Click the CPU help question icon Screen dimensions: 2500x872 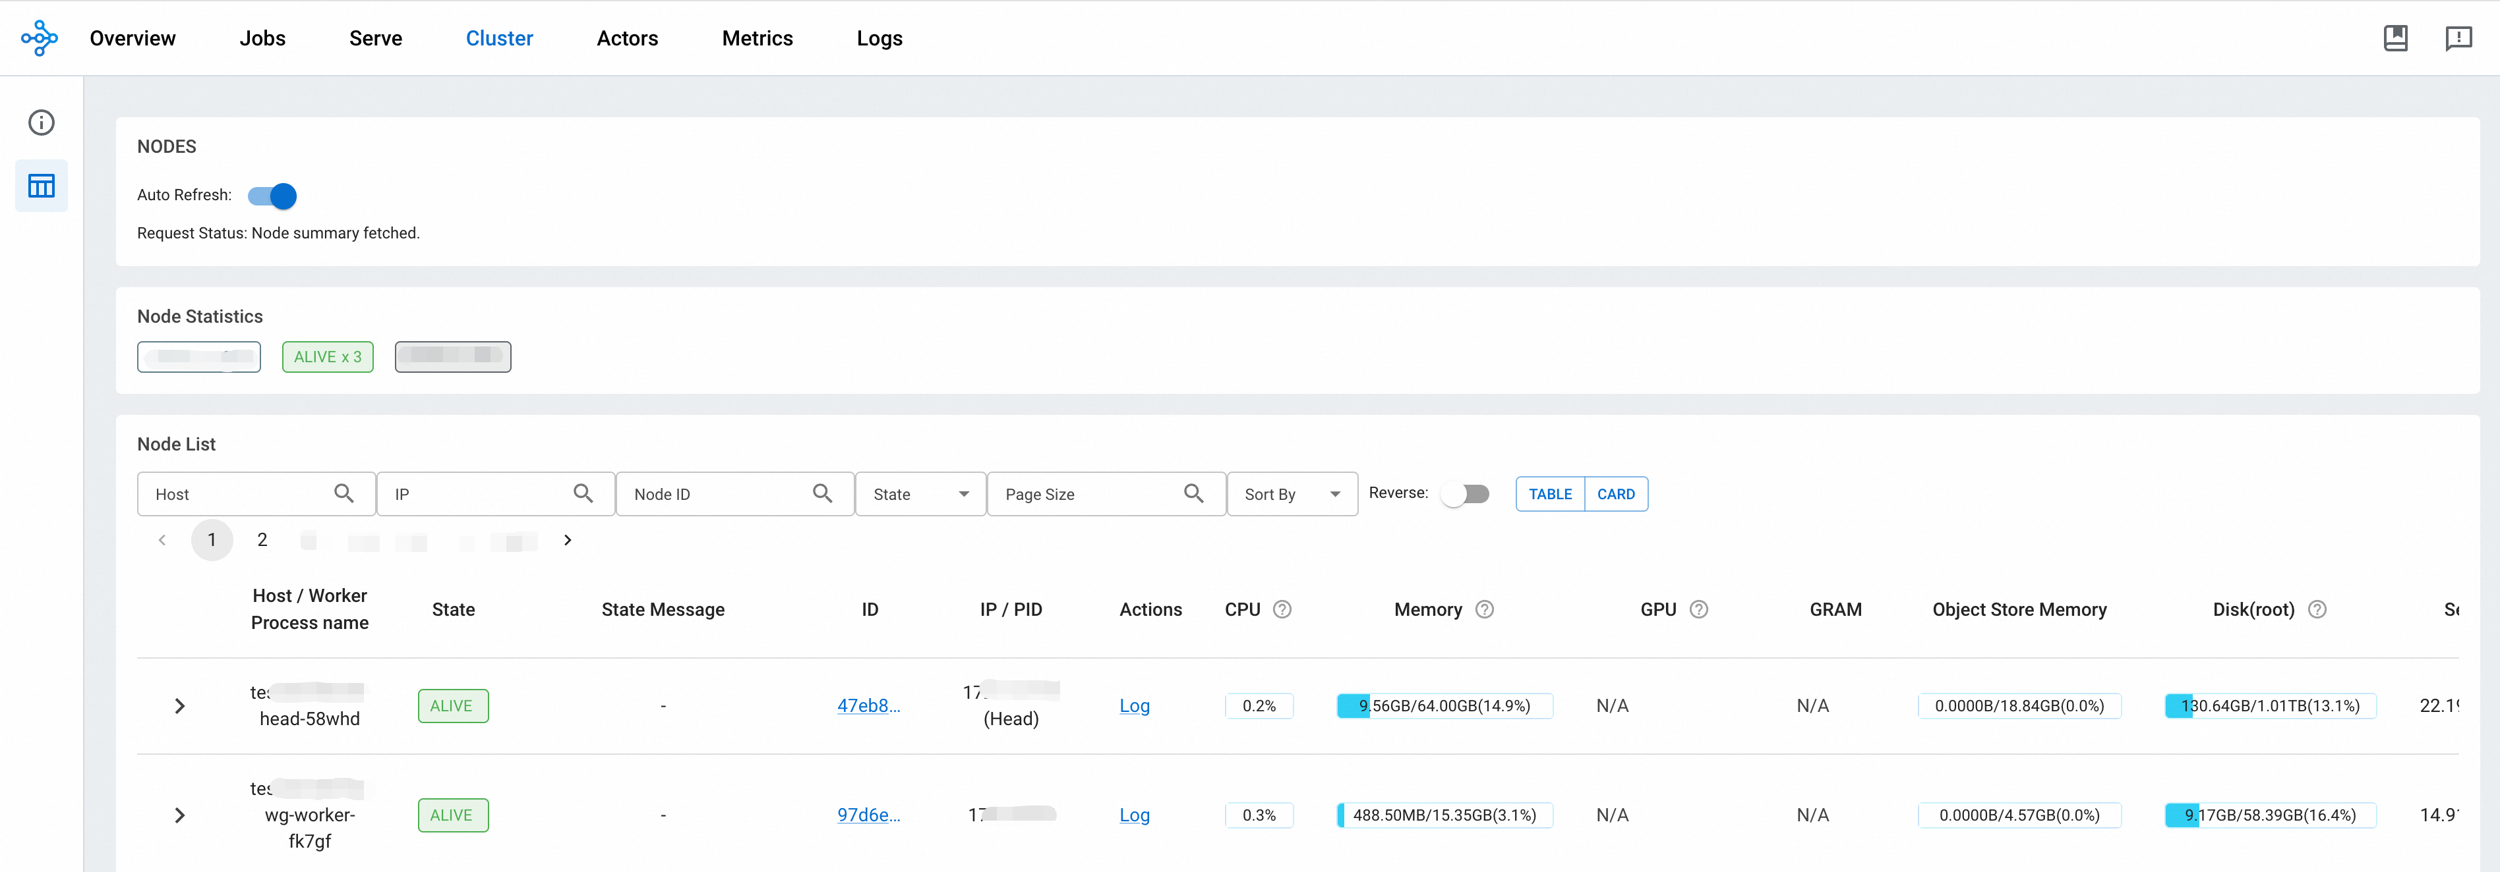1282,609
